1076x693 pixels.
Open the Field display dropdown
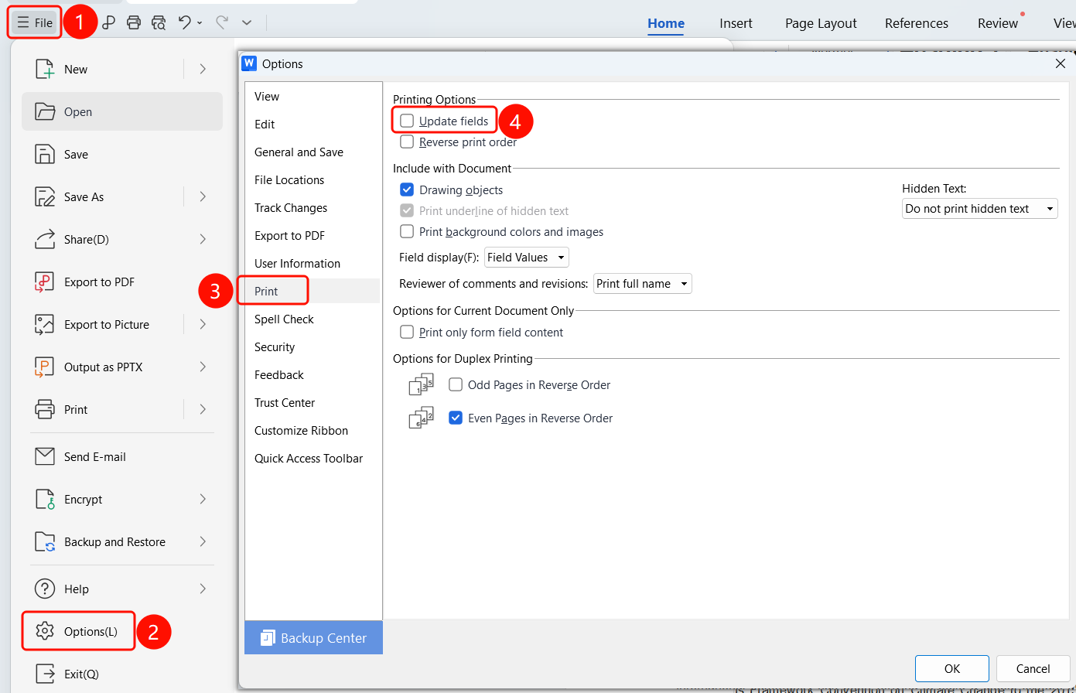(527, 258)
